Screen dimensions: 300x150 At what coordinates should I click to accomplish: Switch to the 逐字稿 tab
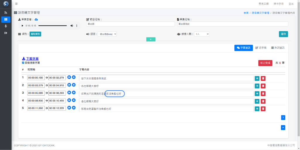click(x=261, y=48)
